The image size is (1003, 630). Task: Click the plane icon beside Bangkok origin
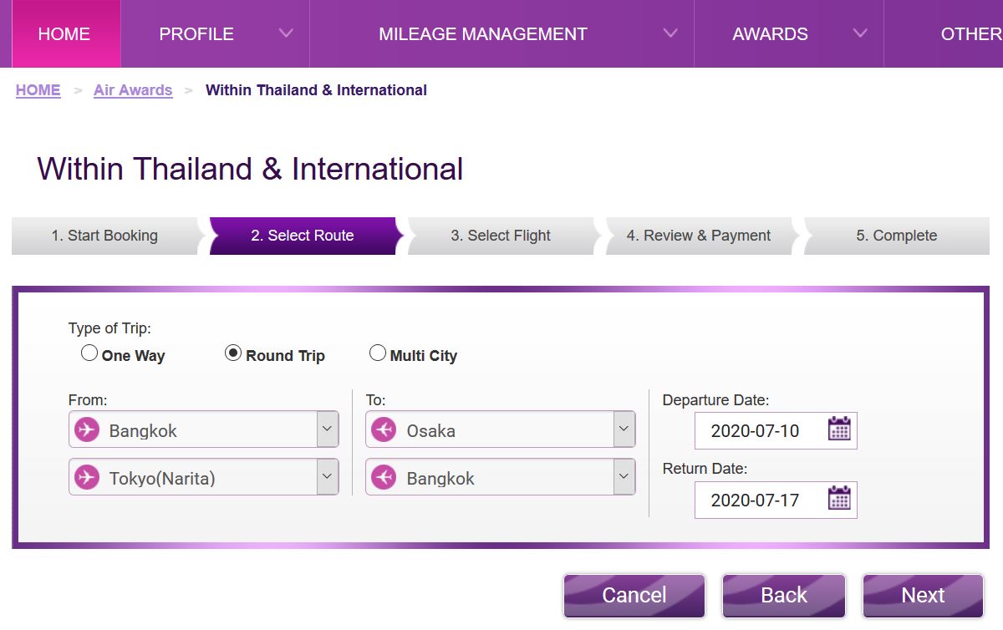click(x=86, y=430)
